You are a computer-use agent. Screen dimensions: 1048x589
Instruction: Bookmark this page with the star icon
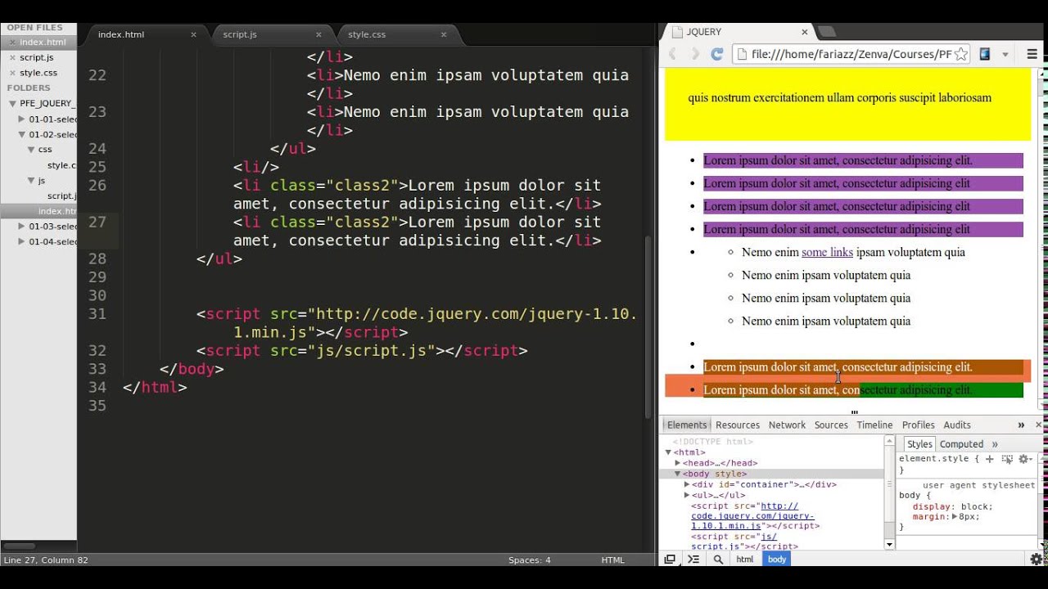[x=961, y=54]
